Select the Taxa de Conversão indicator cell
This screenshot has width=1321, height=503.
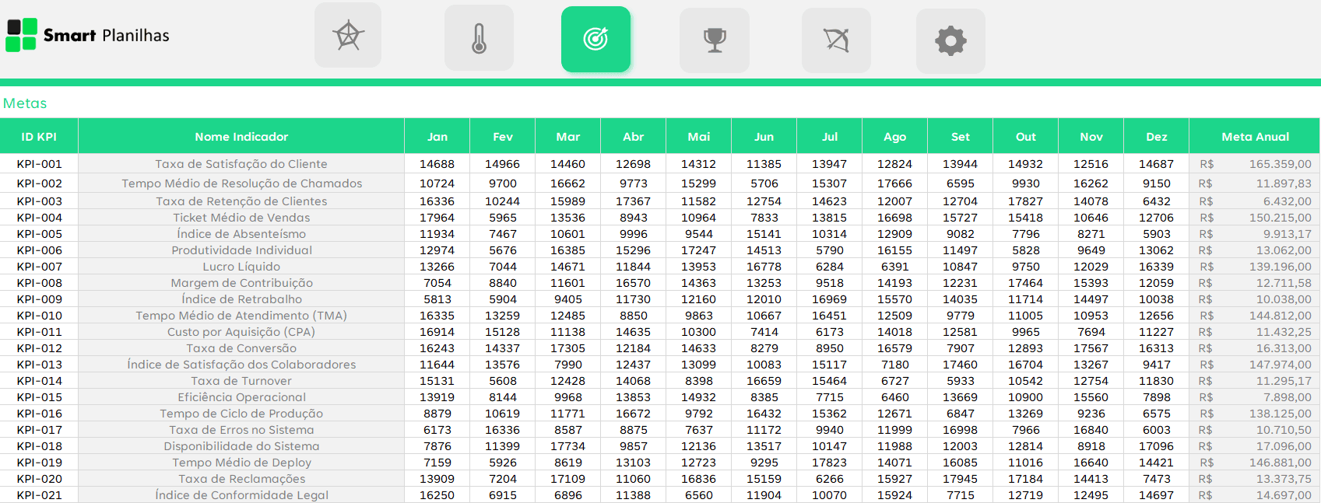[241, 348]
